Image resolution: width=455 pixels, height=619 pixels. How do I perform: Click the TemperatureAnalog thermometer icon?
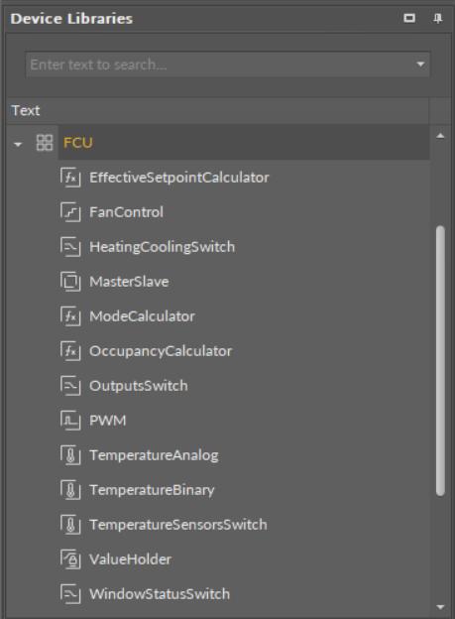pyautogui.click(x=70, y=455)
